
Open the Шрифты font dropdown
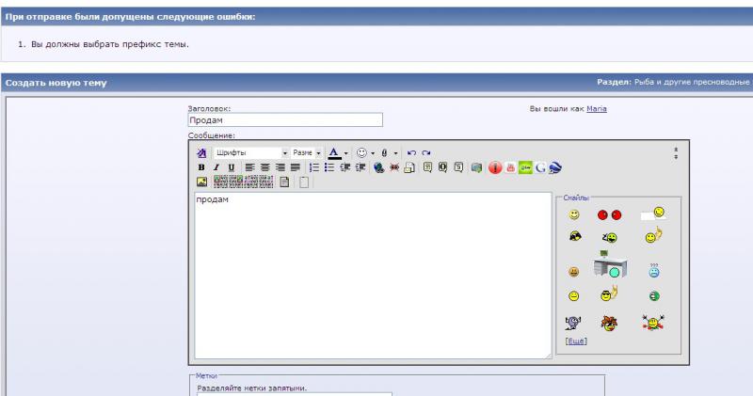[x=284, y=152]
